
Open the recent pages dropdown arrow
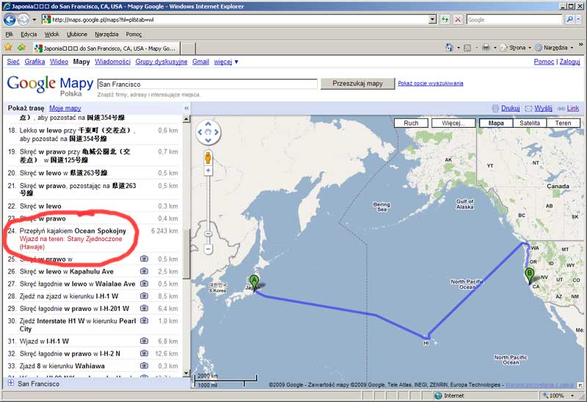[34, 20]
